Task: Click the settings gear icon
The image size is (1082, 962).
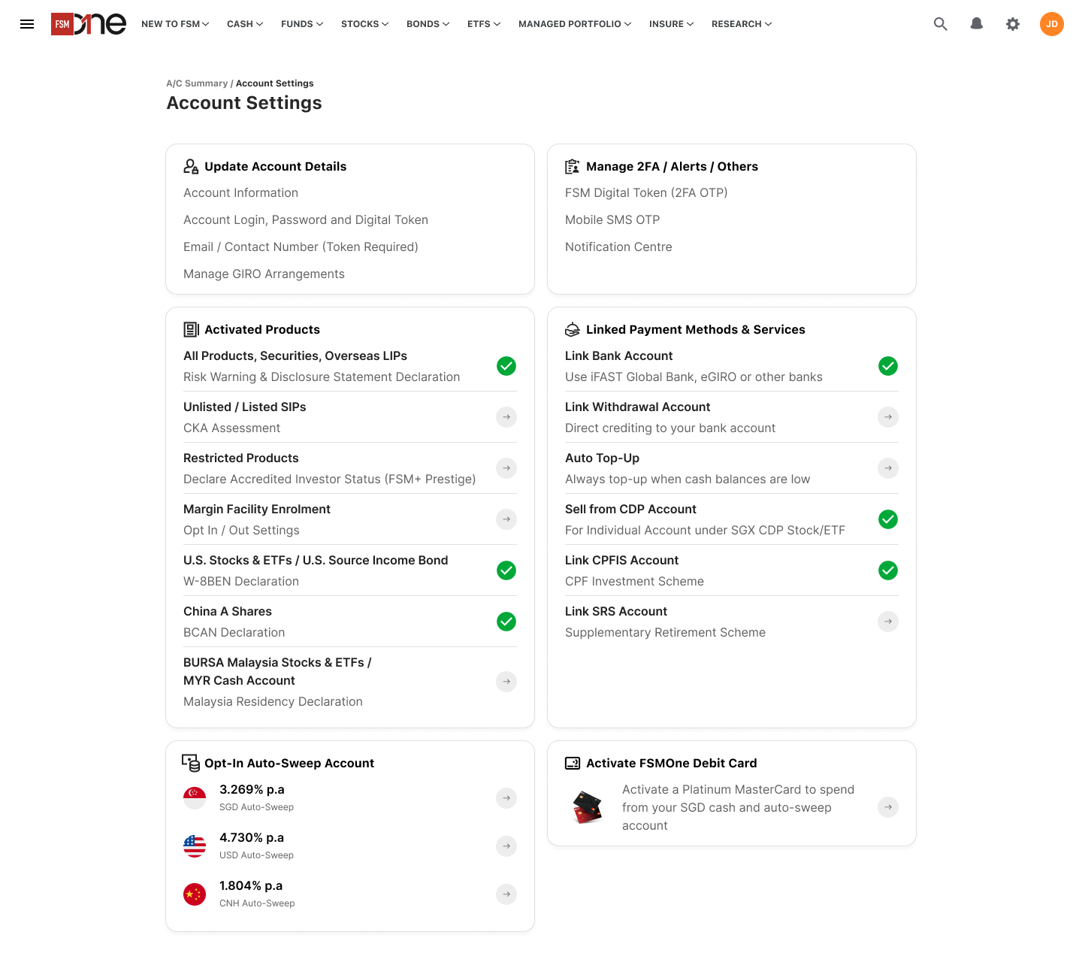Action: (x=1013, y=24)
